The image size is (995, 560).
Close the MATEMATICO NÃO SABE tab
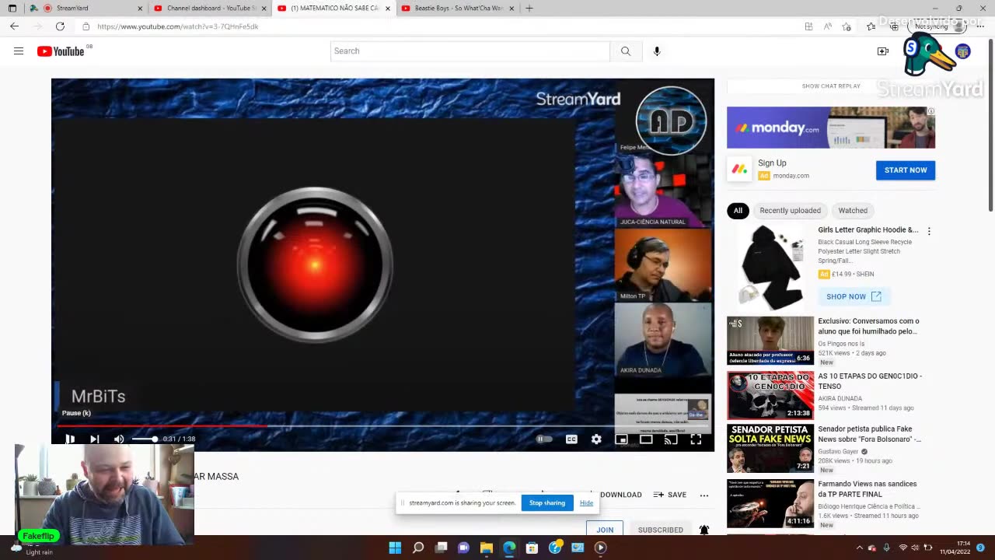(x=388, y=9)
